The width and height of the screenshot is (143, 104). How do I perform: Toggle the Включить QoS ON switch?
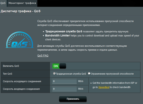pos(59,66)
